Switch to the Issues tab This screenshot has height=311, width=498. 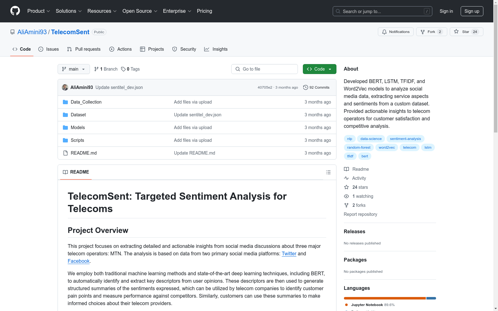tap(49, 49)
